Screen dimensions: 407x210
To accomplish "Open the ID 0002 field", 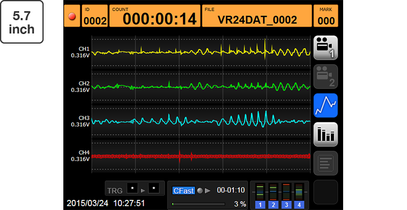I will (x=95, y=16).
